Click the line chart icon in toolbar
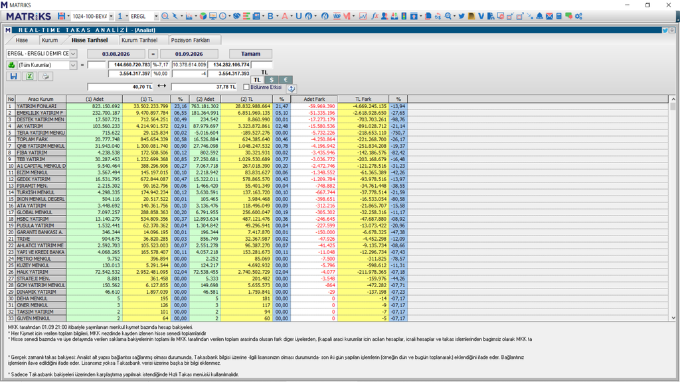 coord(363,16)
